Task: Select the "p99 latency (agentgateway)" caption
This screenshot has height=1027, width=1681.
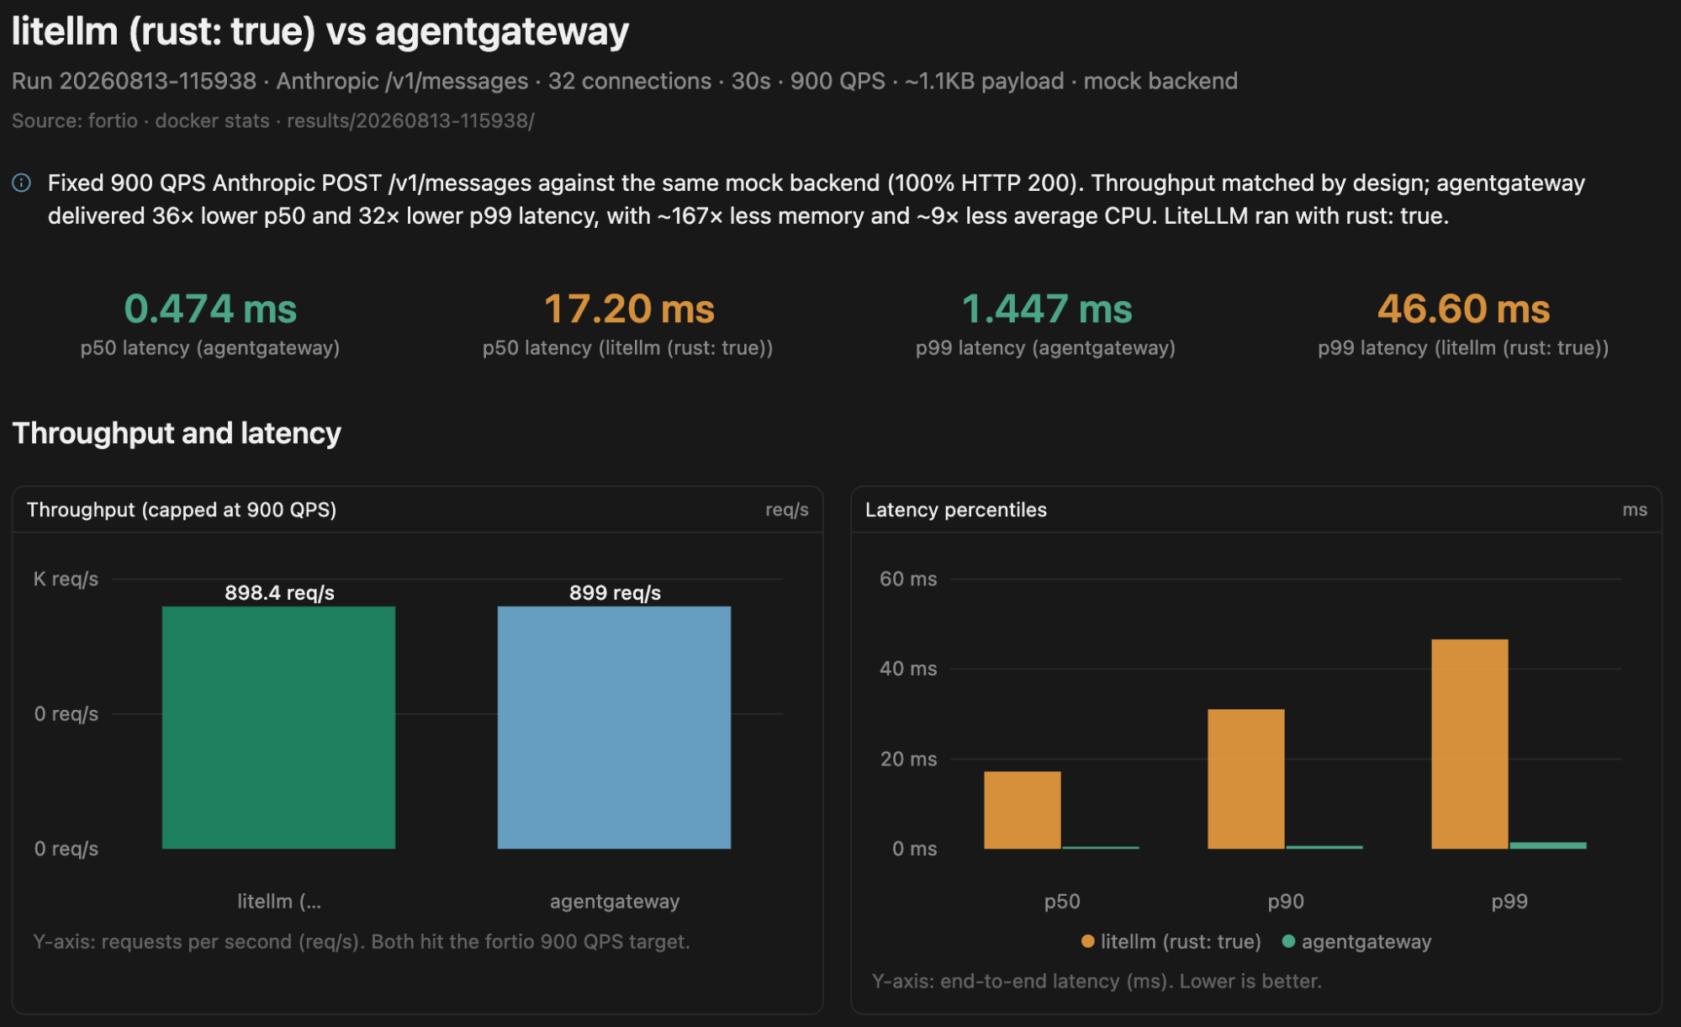Action: [1045, 348]
